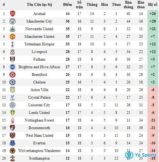Click the Liverpool club badge

(12, 52)
